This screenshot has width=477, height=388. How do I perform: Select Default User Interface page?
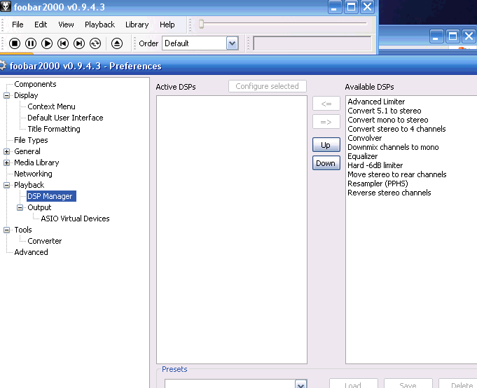pyautogui.click(x=65, y=118)
